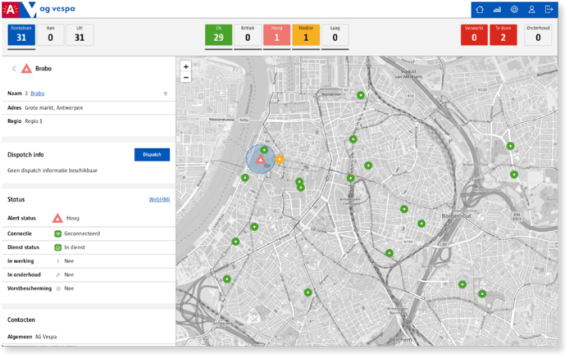
Task: Open the settings gear icon
Action: coord(514,10)
